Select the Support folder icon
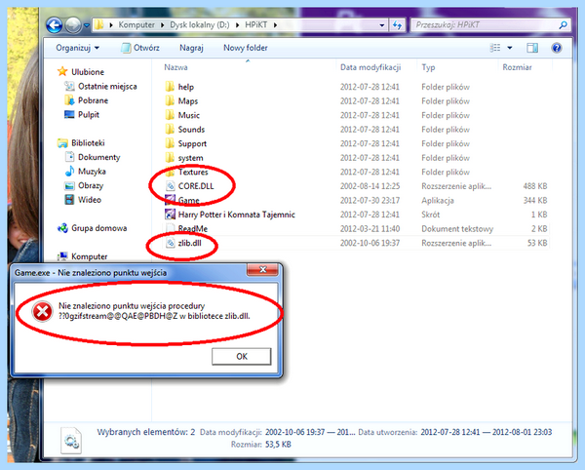The width and height of the screenshot is (585, 470). [170, 143]
